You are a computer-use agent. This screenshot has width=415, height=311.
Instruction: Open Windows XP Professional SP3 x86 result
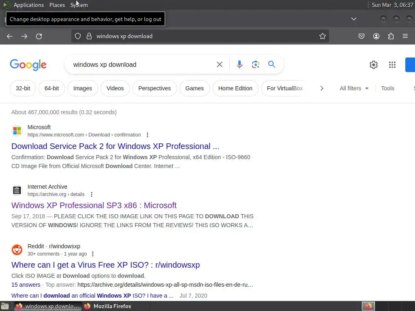(x=94, y=205)
